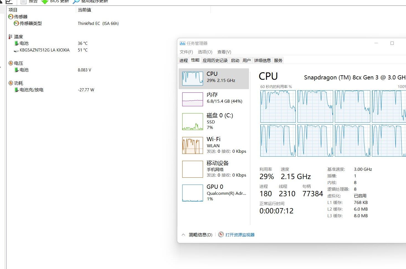The height and width of the screenshot is (269, 406).
Task: Click the Snapdragon (TM) 8cx Gen 3 title
Action: (x=355, y=77)
